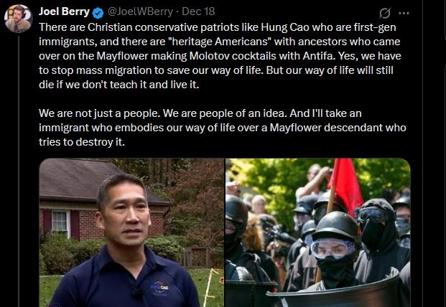Screen dimensions: 446x307
Task: Open the right photo of helmeted protesters
Action: coord(318,232)
